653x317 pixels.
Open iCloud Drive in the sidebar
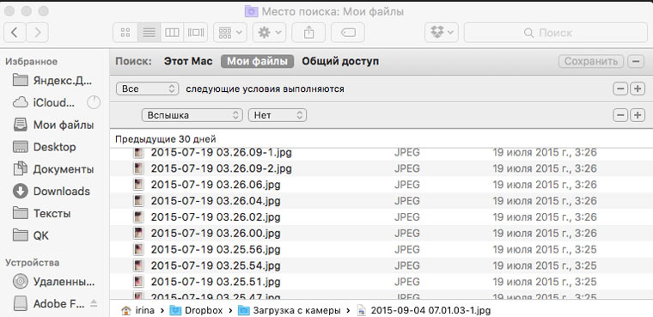[x=45, y=102]
